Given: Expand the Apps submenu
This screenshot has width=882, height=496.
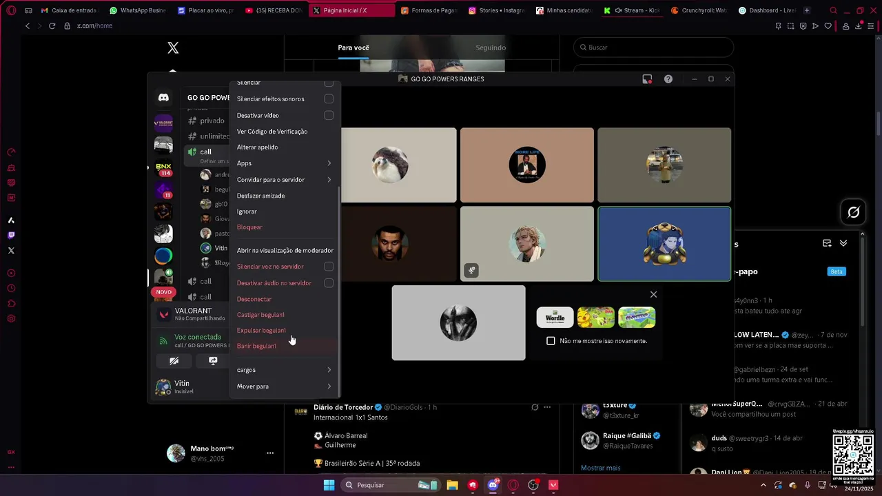Looking at the screenshot, I should pos(284,163).
